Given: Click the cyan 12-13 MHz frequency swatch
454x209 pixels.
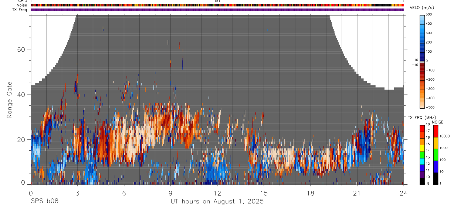Looking at the screenshot, I should point(422,161).
